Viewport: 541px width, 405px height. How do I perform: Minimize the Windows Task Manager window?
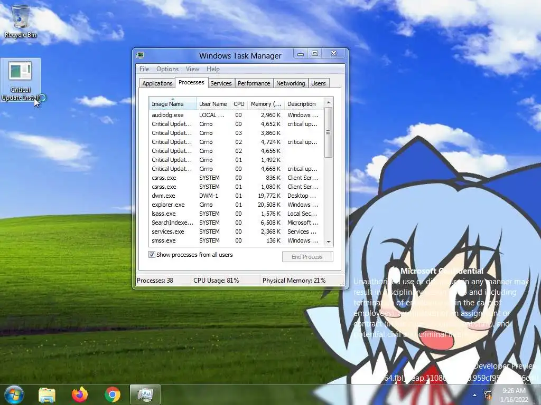pos(301,54)
